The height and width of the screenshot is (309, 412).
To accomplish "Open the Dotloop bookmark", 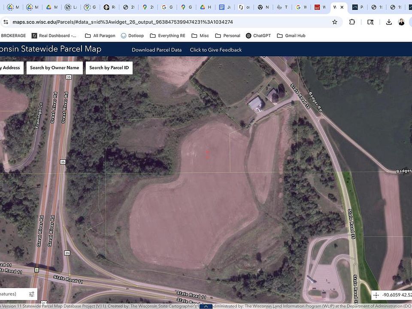I will click(x=132, y=36).
